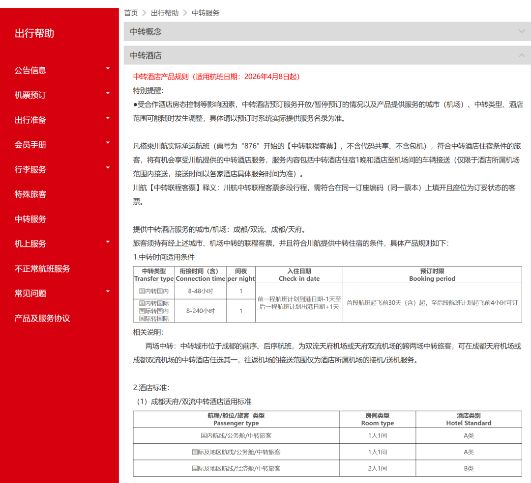Open 不正常航班服务 in the sidebar
531x483 pixels.
pyautogui.click(x=42, y=268)
